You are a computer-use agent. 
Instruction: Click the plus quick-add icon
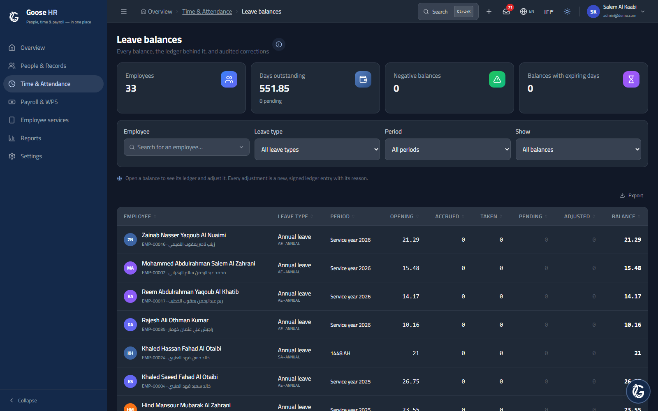click(x=489, y=12)
